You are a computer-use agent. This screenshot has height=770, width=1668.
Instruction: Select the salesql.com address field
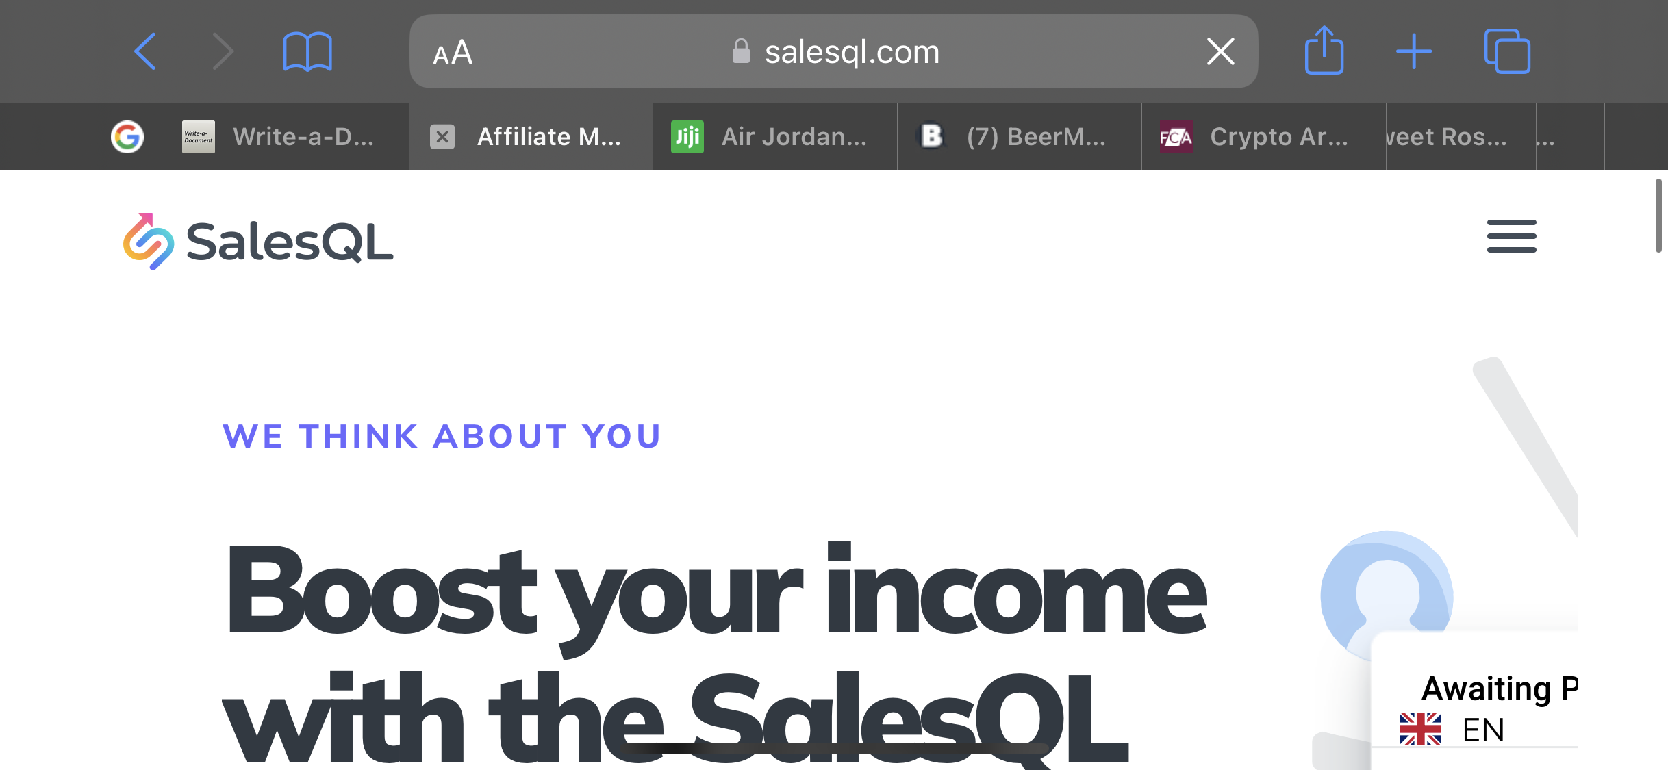[833, 51]
